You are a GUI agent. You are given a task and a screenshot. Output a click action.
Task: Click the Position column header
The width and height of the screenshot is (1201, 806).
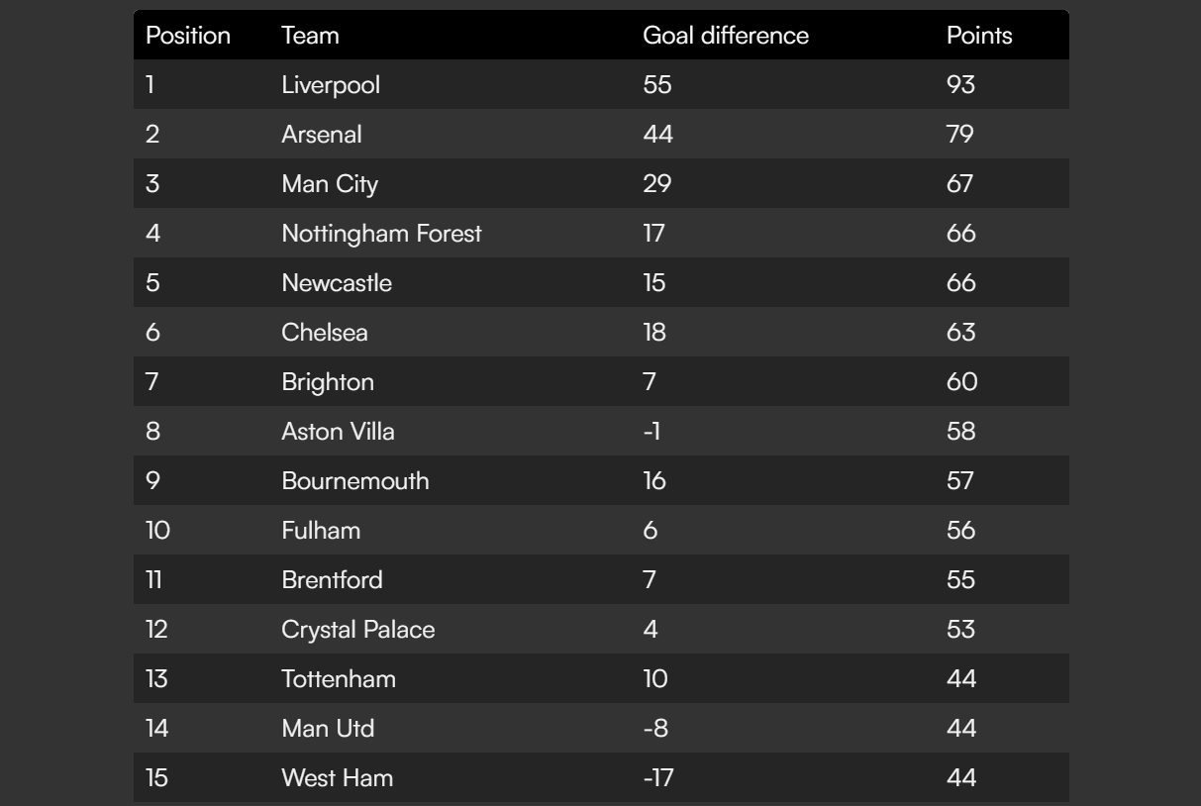pos(188,36)
